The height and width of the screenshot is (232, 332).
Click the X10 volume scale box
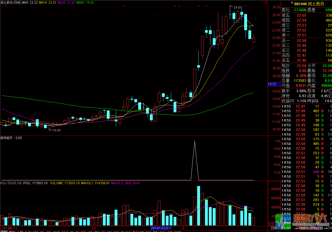click(x=271, y=223)
